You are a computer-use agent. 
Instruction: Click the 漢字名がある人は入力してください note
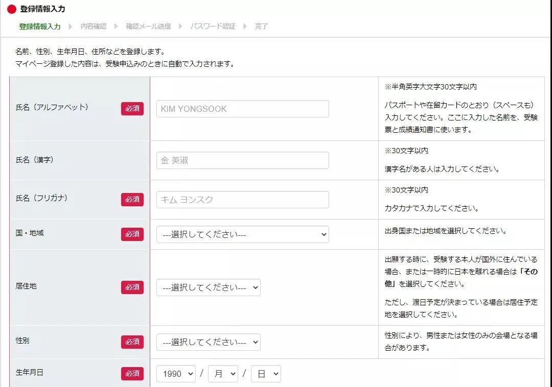point(442,169)
